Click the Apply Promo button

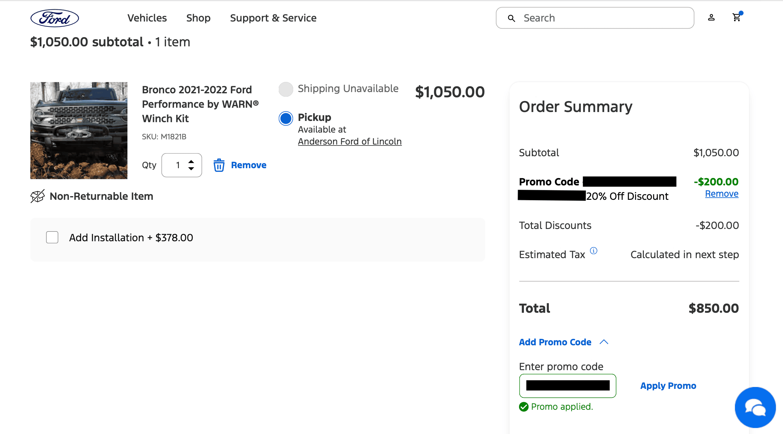668,386
